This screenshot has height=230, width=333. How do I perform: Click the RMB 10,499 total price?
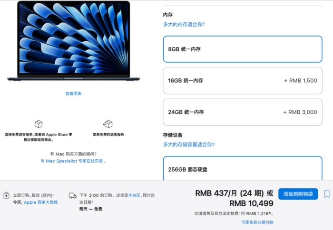pos(252,203)
